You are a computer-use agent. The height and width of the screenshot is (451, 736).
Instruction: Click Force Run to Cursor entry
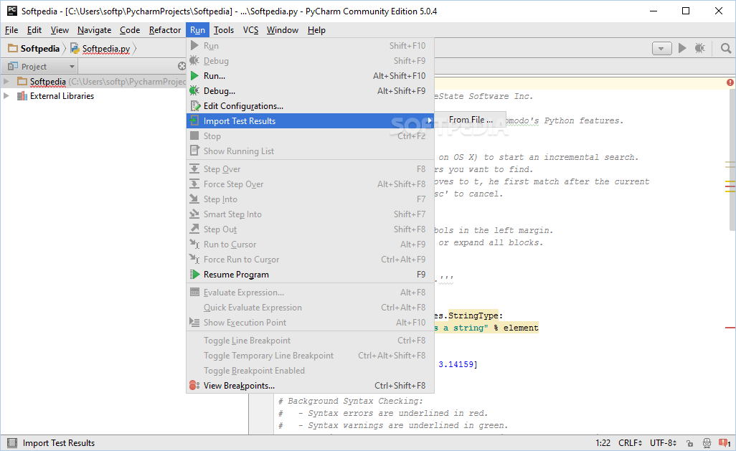coord(310,259)
